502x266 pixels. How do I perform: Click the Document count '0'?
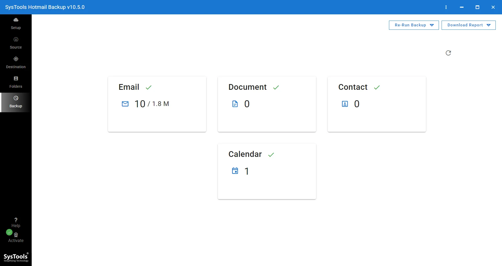247,104
